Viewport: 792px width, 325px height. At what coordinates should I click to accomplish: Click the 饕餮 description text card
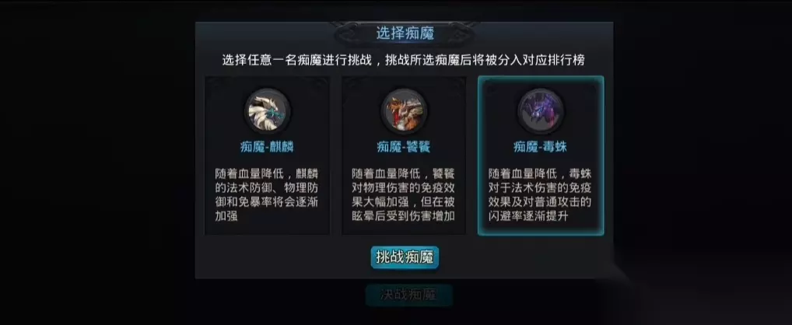(x=404, y=195)
